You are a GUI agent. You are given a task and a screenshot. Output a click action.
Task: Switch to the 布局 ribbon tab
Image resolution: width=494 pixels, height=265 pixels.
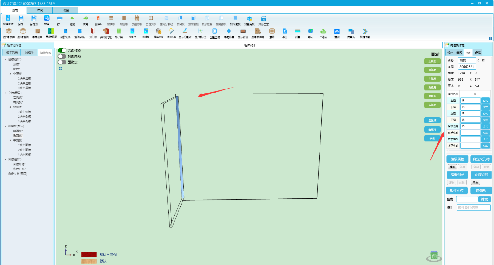click(x=40, y=10)
